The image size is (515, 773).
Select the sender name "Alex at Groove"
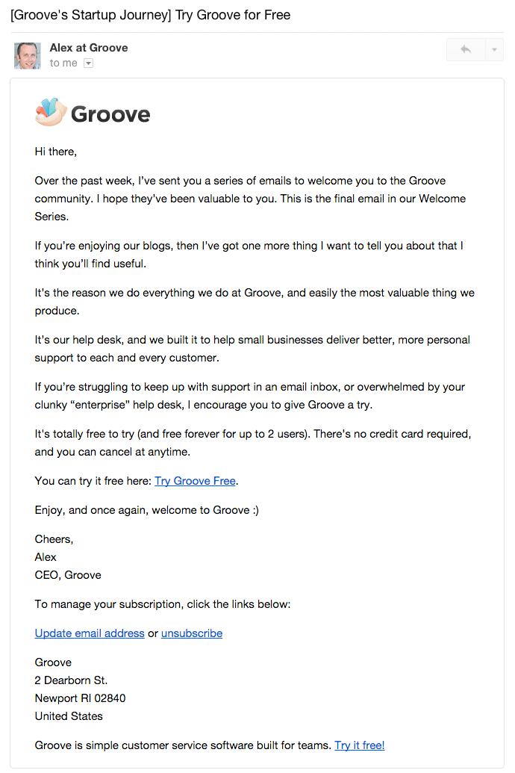pyautogui.click(x=88, y=48)
